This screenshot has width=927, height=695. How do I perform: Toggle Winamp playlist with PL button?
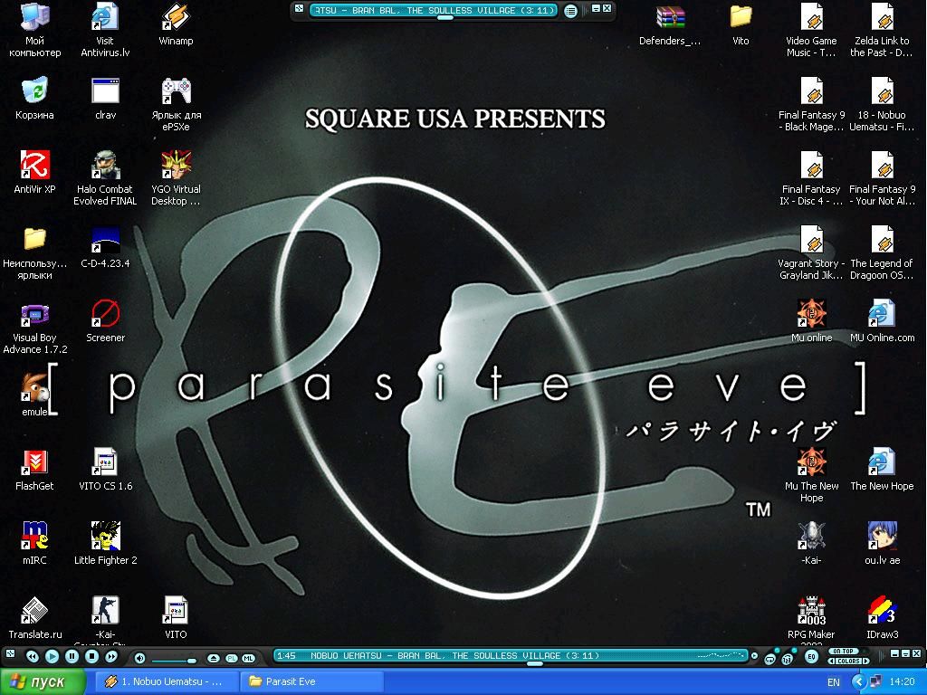pos(232,659)
